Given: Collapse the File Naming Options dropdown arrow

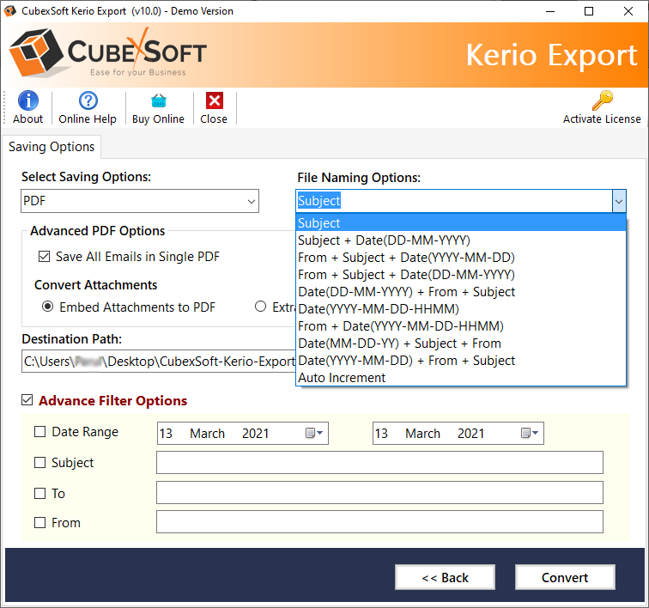Looking at the screenshot, I should [619, 201].
